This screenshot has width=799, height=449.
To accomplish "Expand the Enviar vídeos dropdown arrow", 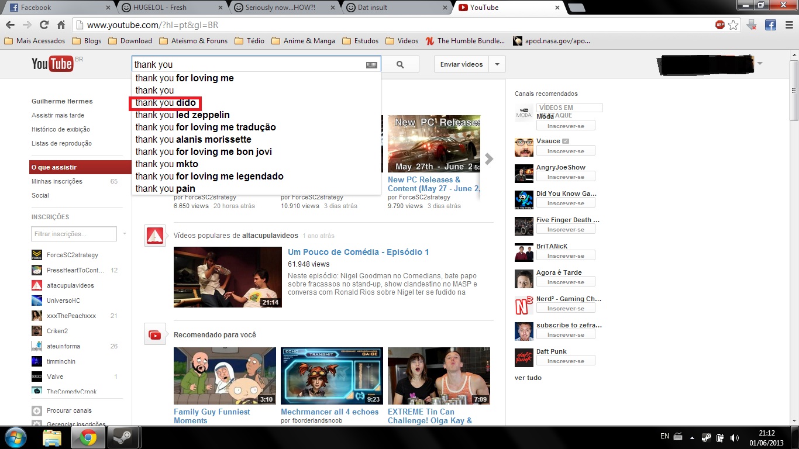I will 497,64.
